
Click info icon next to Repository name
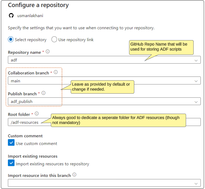tap(47, 52)
